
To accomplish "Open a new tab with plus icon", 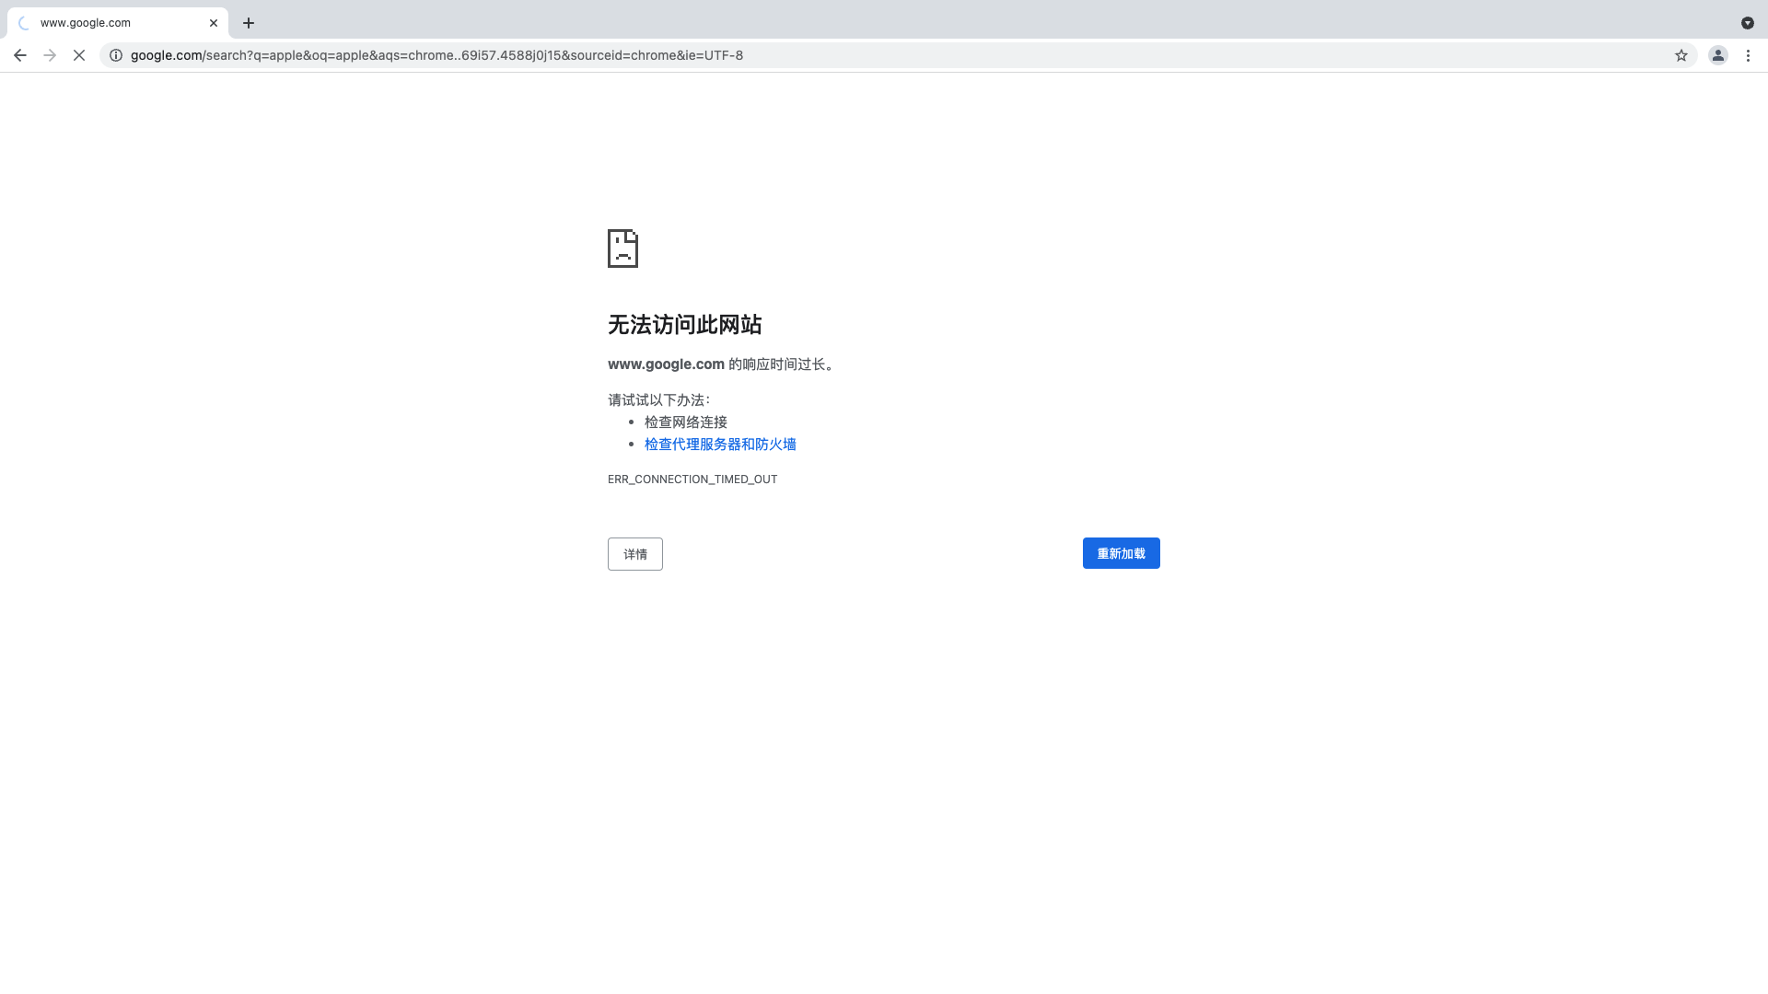I will [249, 23].
